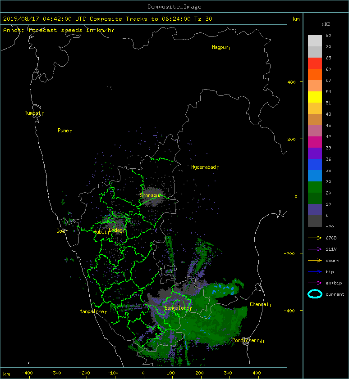
Task: Click the eb+bip legend label
Action: (334, 283)
